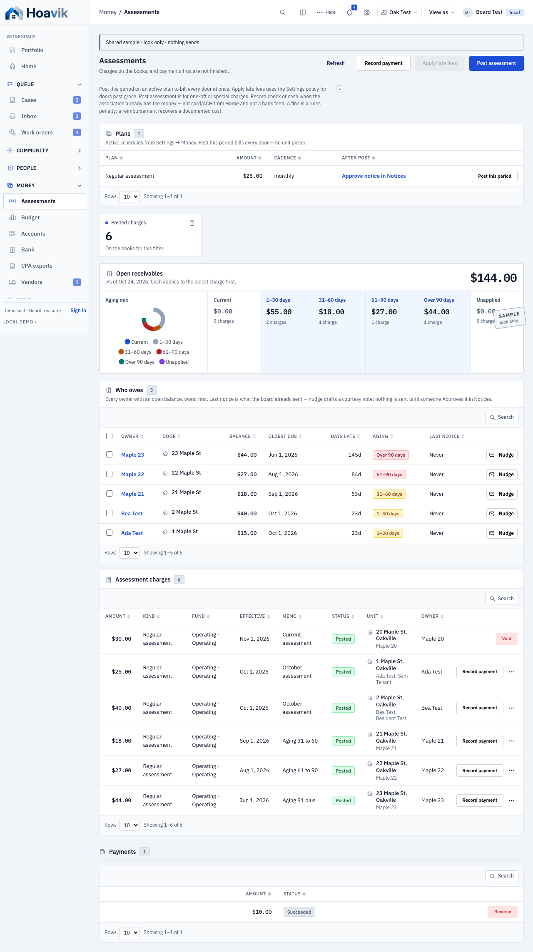The width and height of the screenshot is (533, 952).
Task: Sort Payments by Status column
Action: [x=294, y=894]
